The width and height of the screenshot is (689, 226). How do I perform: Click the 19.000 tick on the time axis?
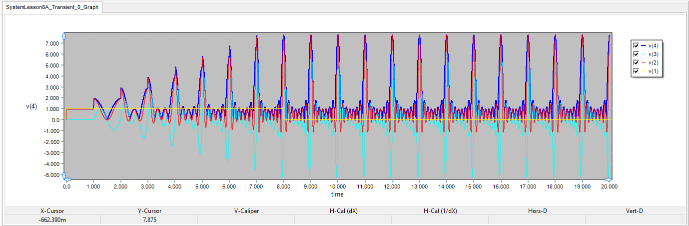pyautogui.click(x=582, y=186)
